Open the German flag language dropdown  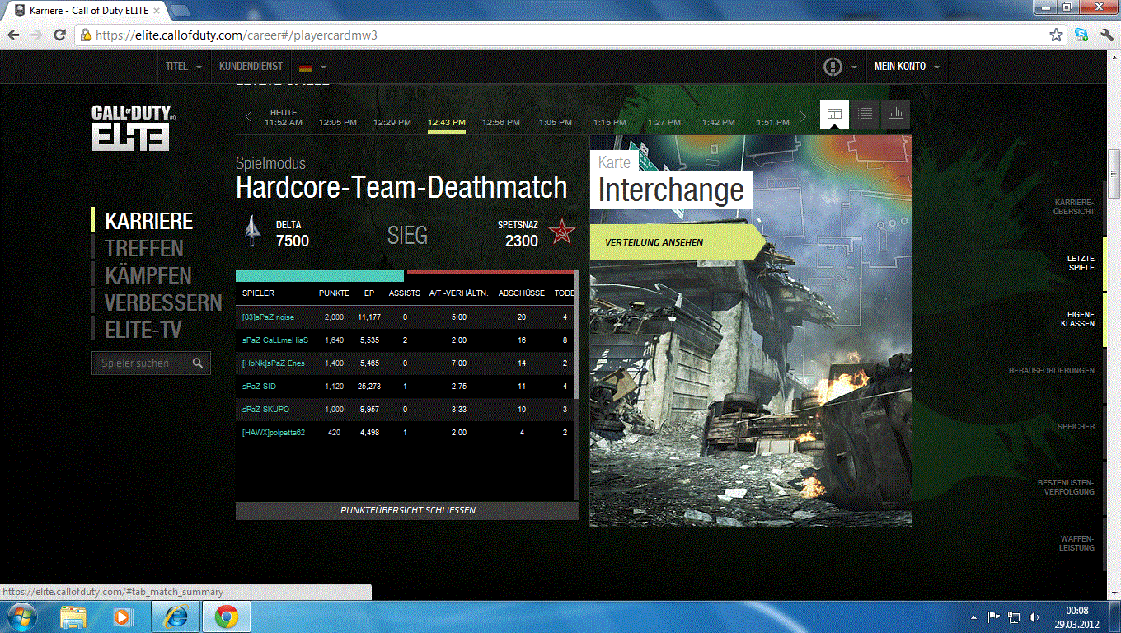click(x=313, y=67)
